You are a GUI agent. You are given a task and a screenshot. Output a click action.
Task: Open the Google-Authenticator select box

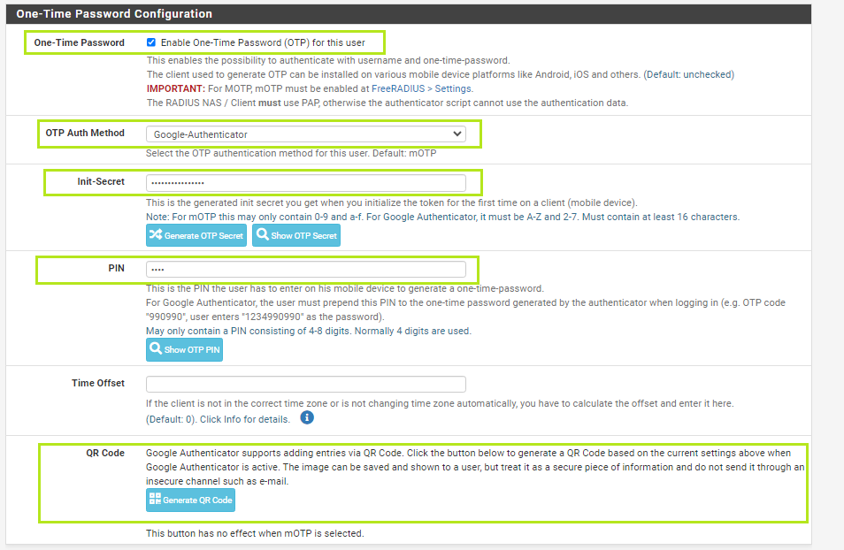(x=305, y=134)
